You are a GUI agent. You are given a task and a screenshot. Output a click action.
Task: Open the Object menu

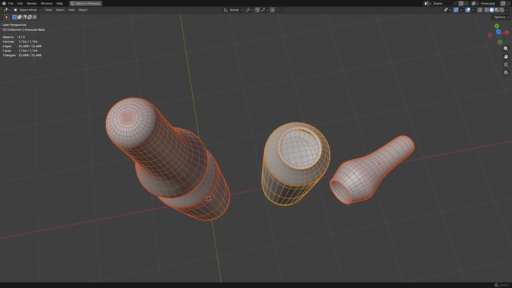(x=83, y=10)
